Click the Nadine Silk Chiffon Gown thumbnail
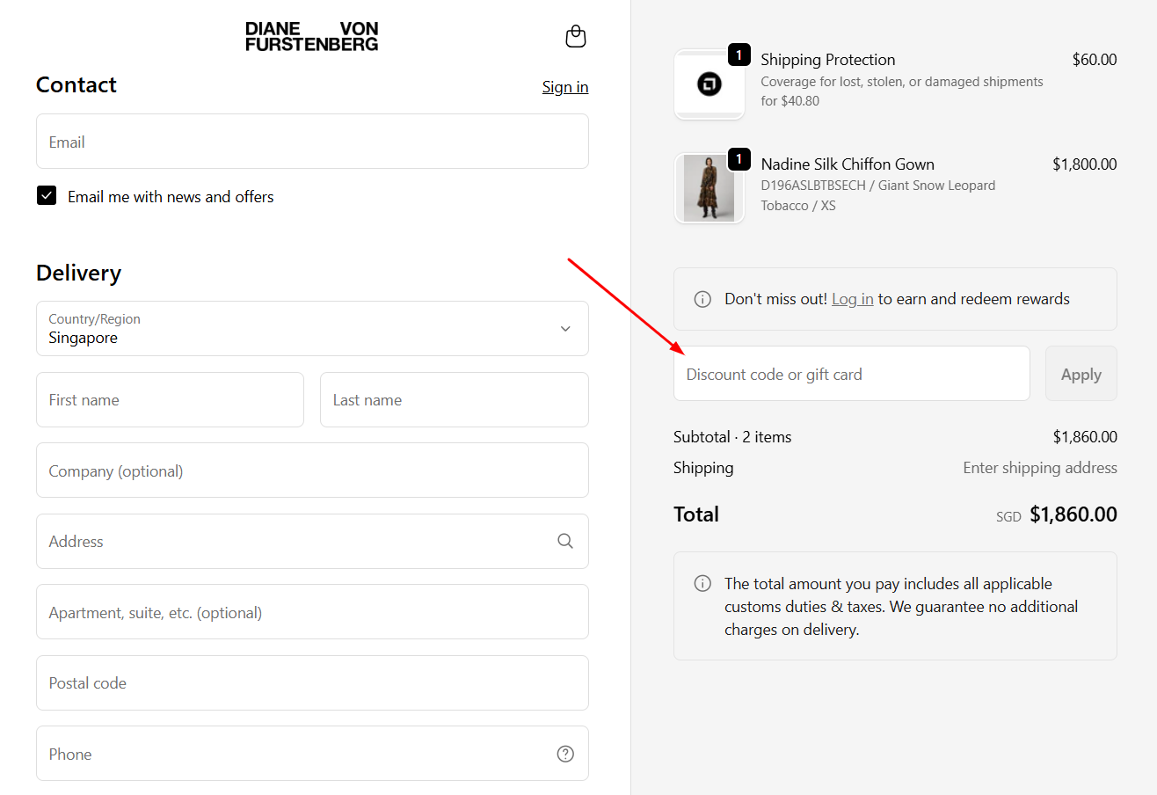This screenshot has height=795, width=1157. click(709, 188)
